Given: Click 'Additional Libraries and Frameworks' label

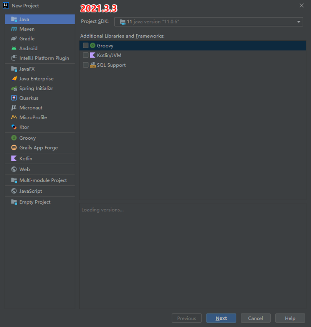Looking at the screenshot, I should [122, 36].
